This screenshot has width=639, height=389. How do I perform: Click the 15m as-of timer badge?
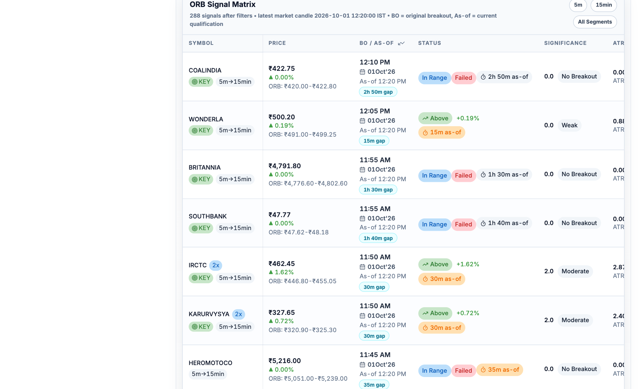coord(442,132)
